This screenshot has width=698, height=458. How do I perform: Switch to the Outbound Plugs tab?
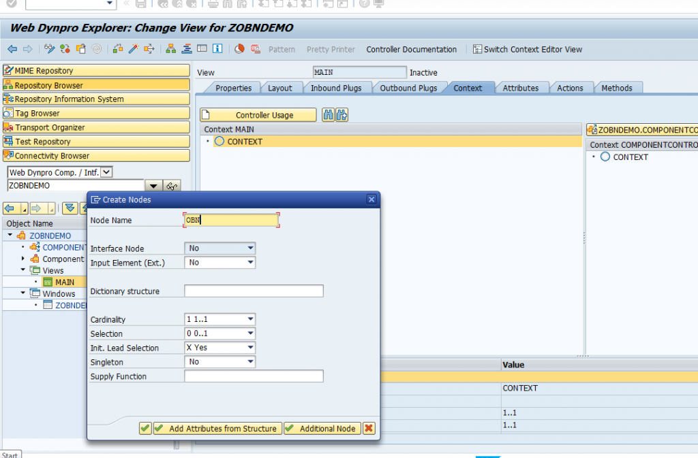(408, 88)
